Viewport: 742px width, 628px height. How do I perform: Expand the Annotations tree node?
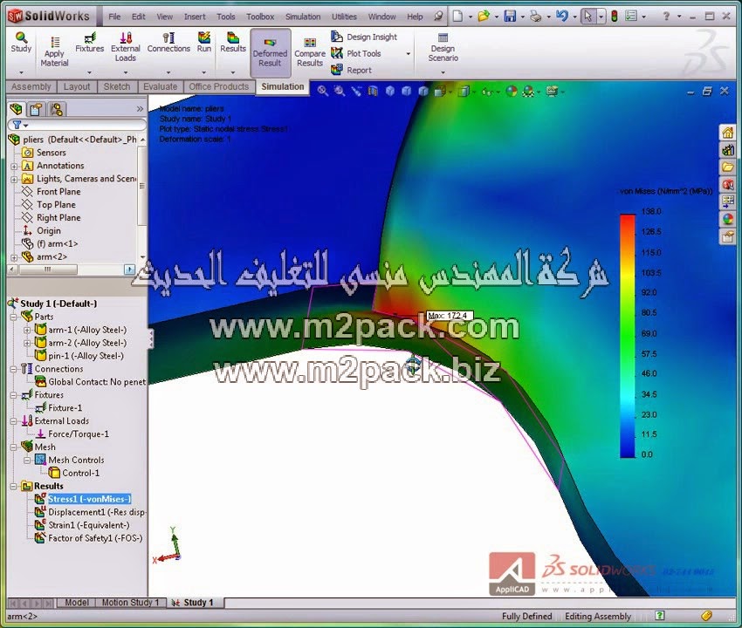14,166
